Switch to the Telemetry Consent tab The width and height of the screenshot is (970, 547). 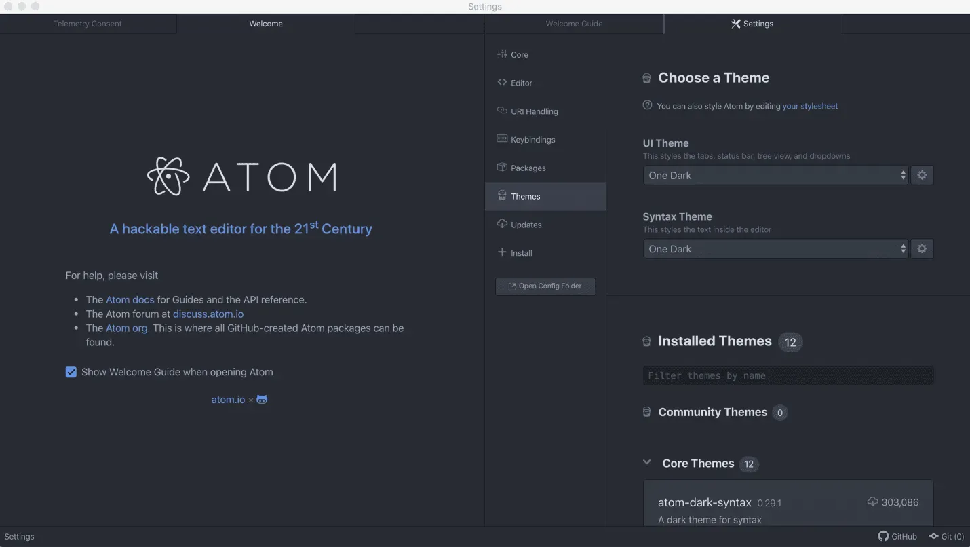tap(88, 24)
